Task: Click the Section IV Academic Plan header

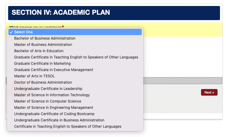Action: point(114,13)
